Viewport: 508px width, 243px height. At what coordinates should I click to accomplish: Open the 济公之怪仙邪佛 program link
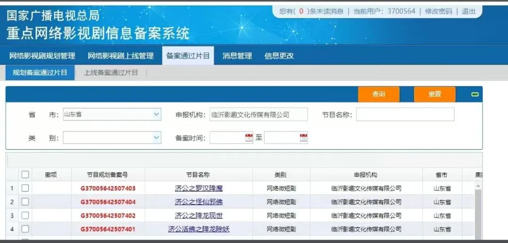pos(199,202)
